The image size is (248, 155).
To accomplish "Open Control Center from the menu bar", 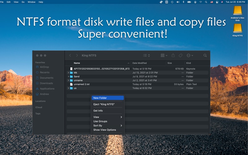I will click(x=217, y=2).
